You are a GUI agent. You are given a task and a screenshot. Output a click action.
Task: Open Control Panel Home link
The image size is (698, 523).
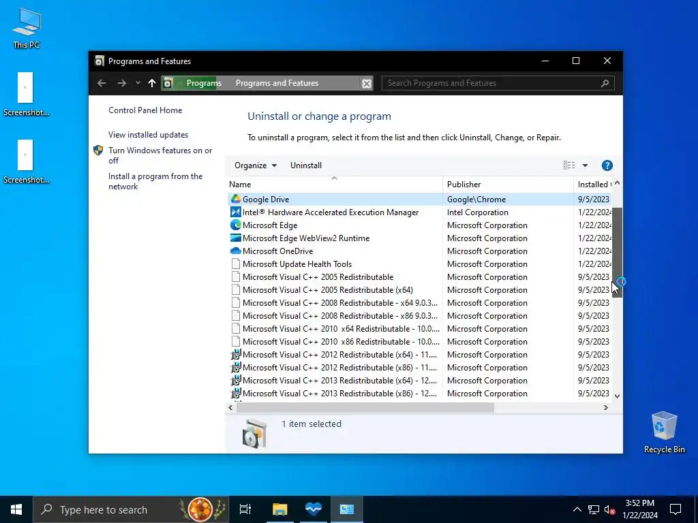(x=145, y=110)
